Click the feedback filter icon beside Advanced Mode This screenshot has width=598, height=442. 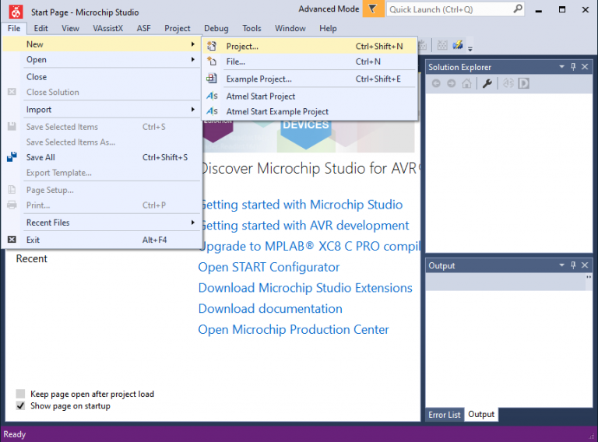tap(374, 9)
